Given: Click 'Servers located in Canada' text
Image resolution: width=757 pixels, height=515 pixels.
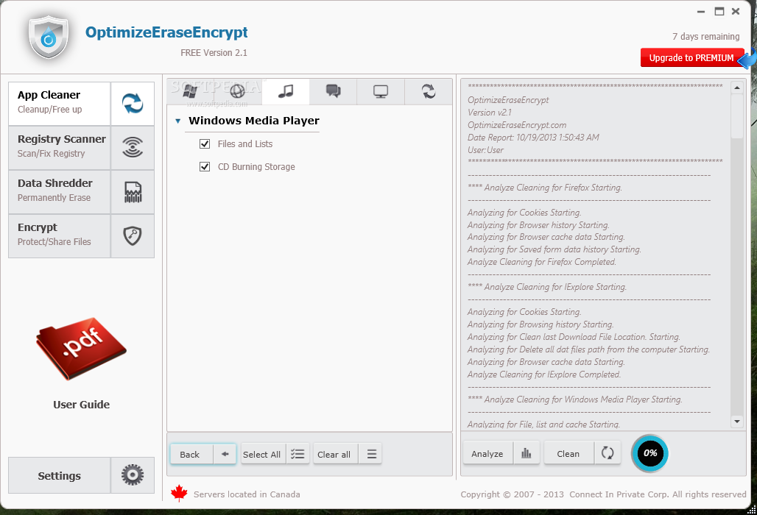Looking at the screenshot, I should coord(247,494).
